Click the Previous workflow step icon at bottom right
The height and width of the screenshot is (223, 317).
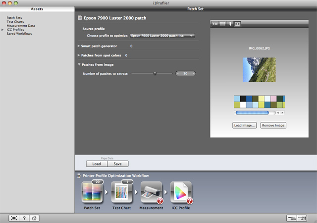pyautogui.click(x=292, y=218)
